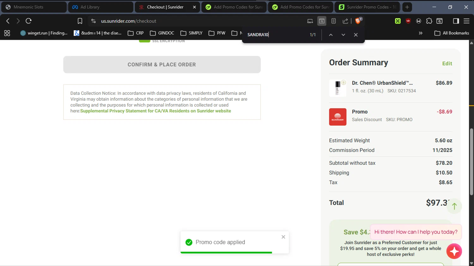Click Confirm & Place Order button
Image resolution: width=474 pixels, height=266 pixels.
pos(162,65)
